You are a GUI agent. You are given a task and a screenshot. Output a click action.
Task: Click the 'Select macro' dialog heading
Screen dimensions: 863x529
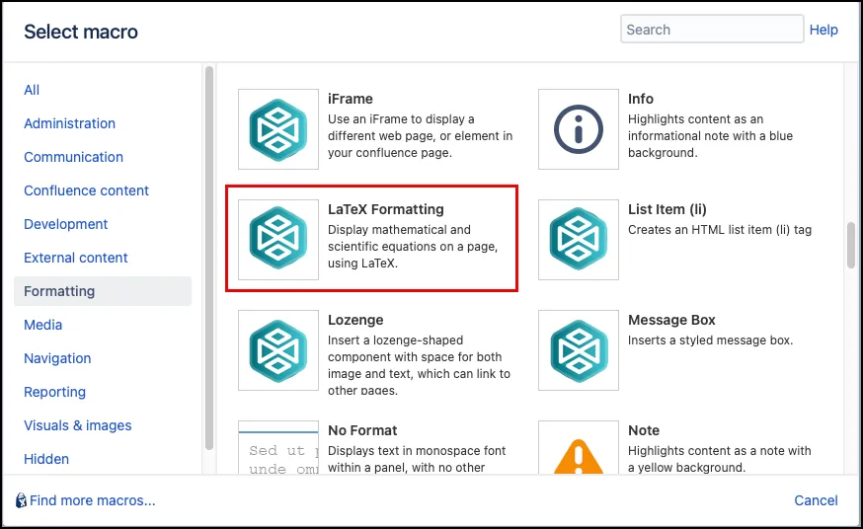tap(80, 32)
